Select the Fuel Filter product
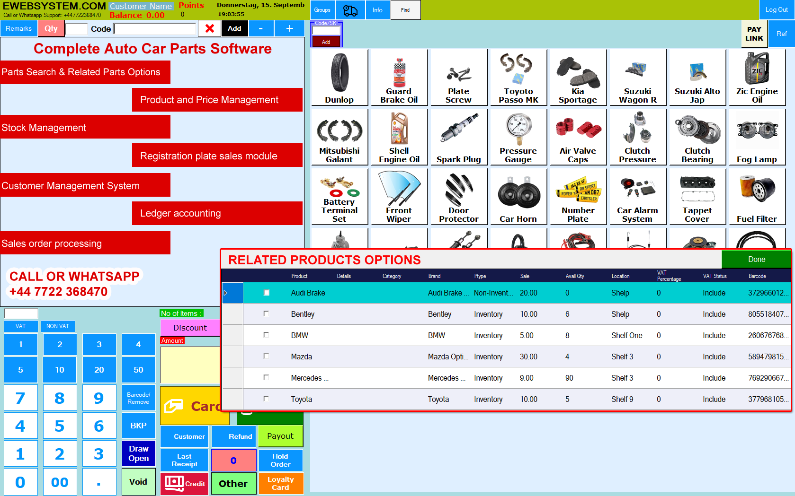The image size is (795, 496). (x=757, y=196)
